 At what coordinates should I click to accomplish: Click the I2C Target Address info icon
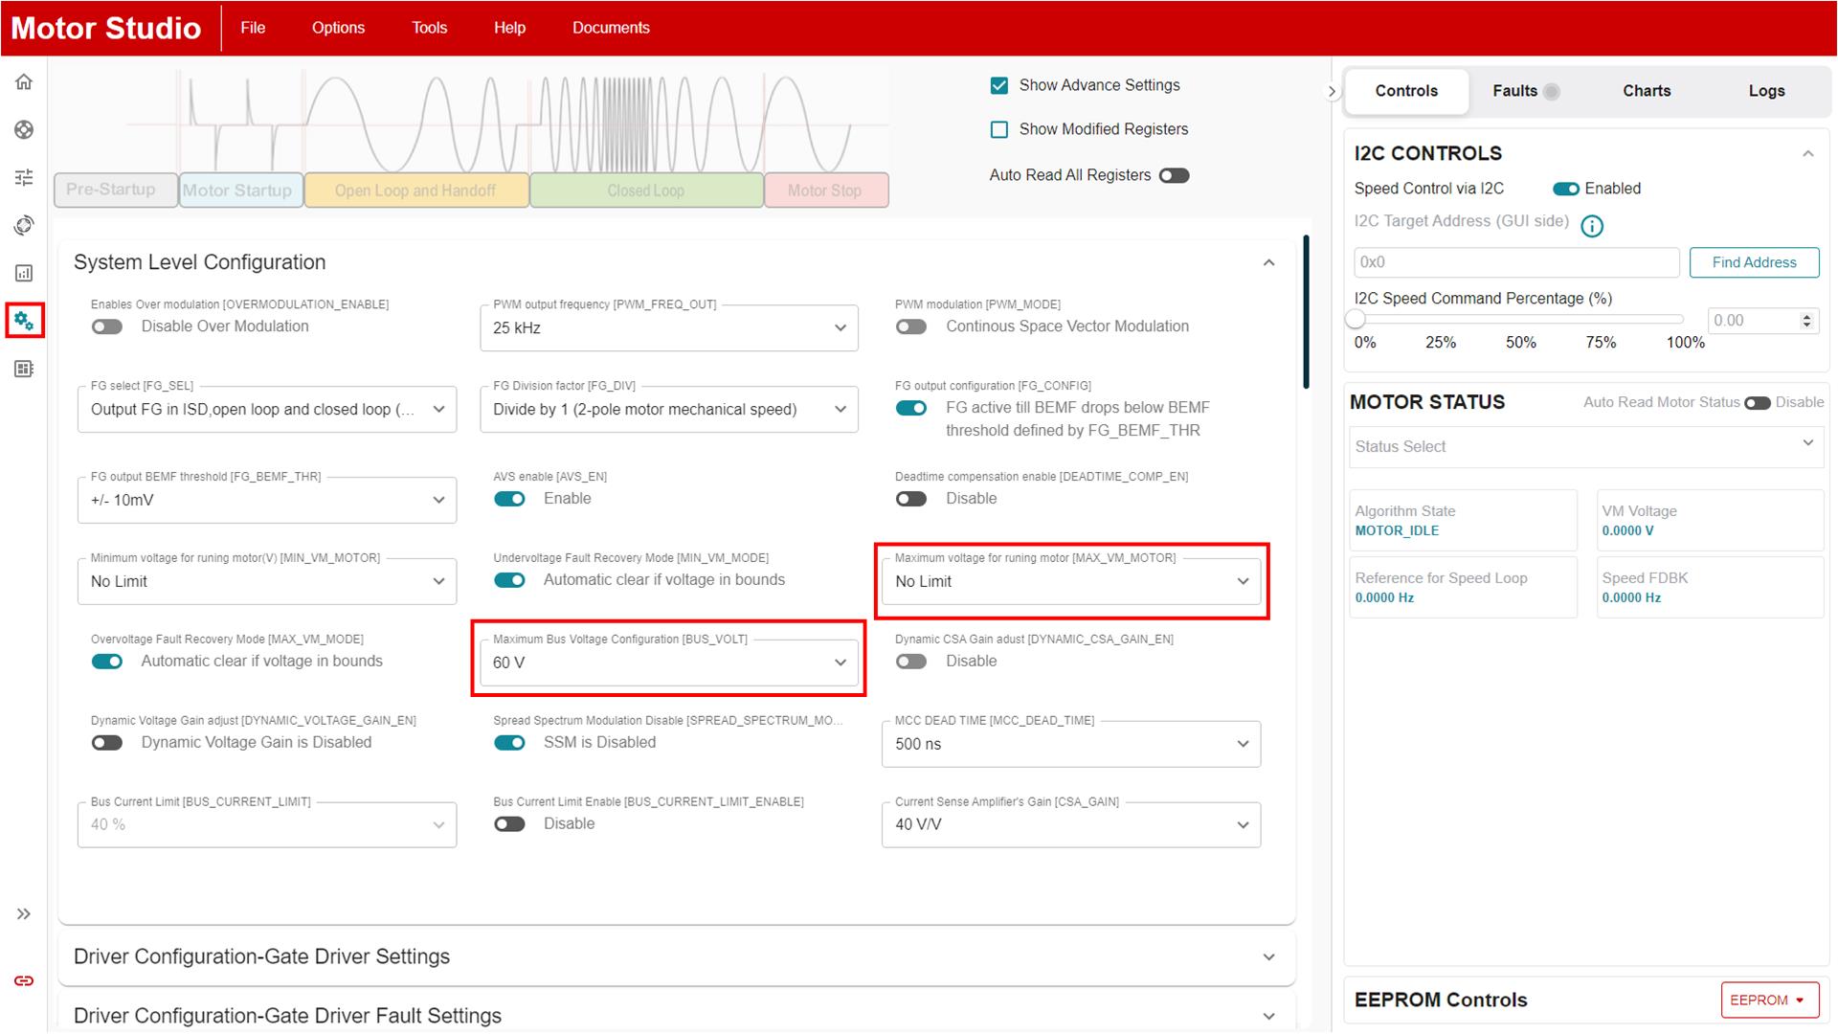1591,226
